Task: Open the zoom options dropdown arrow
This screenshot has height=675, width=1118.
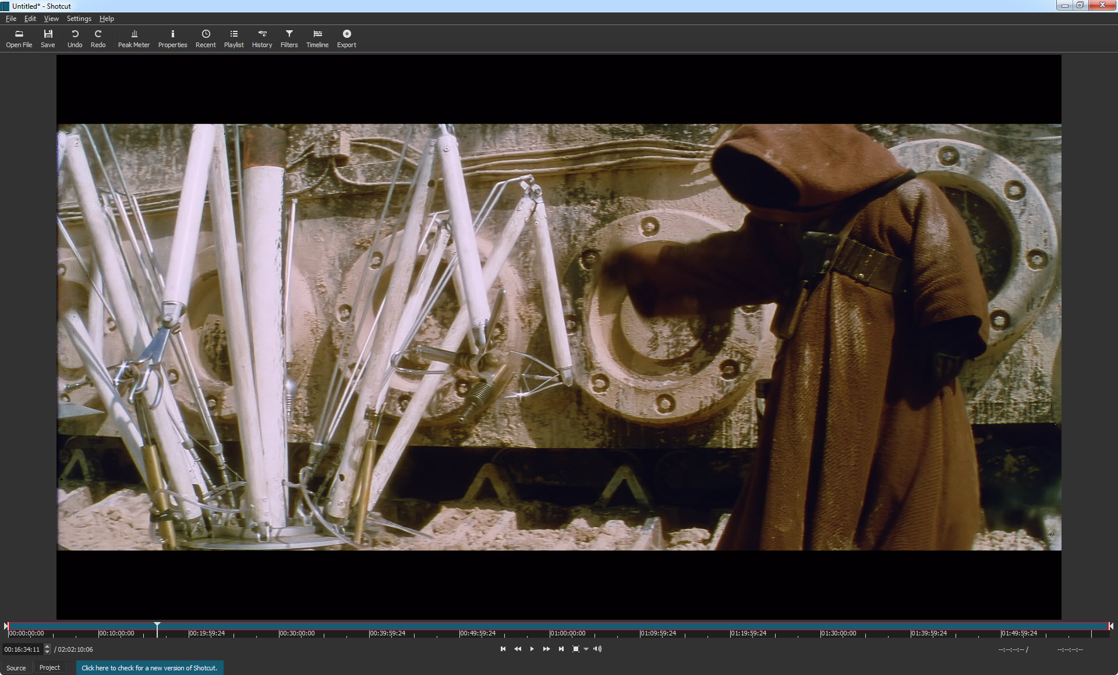Action: click(586, 649)
